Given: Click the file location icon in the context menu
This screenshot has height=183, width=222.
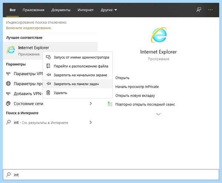Looking at the screenshot, I should coord(48,66).
